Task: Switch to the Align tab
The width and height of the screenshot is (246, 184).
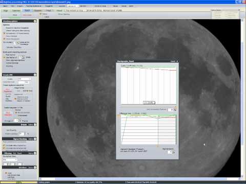Action: click(6, 11)
